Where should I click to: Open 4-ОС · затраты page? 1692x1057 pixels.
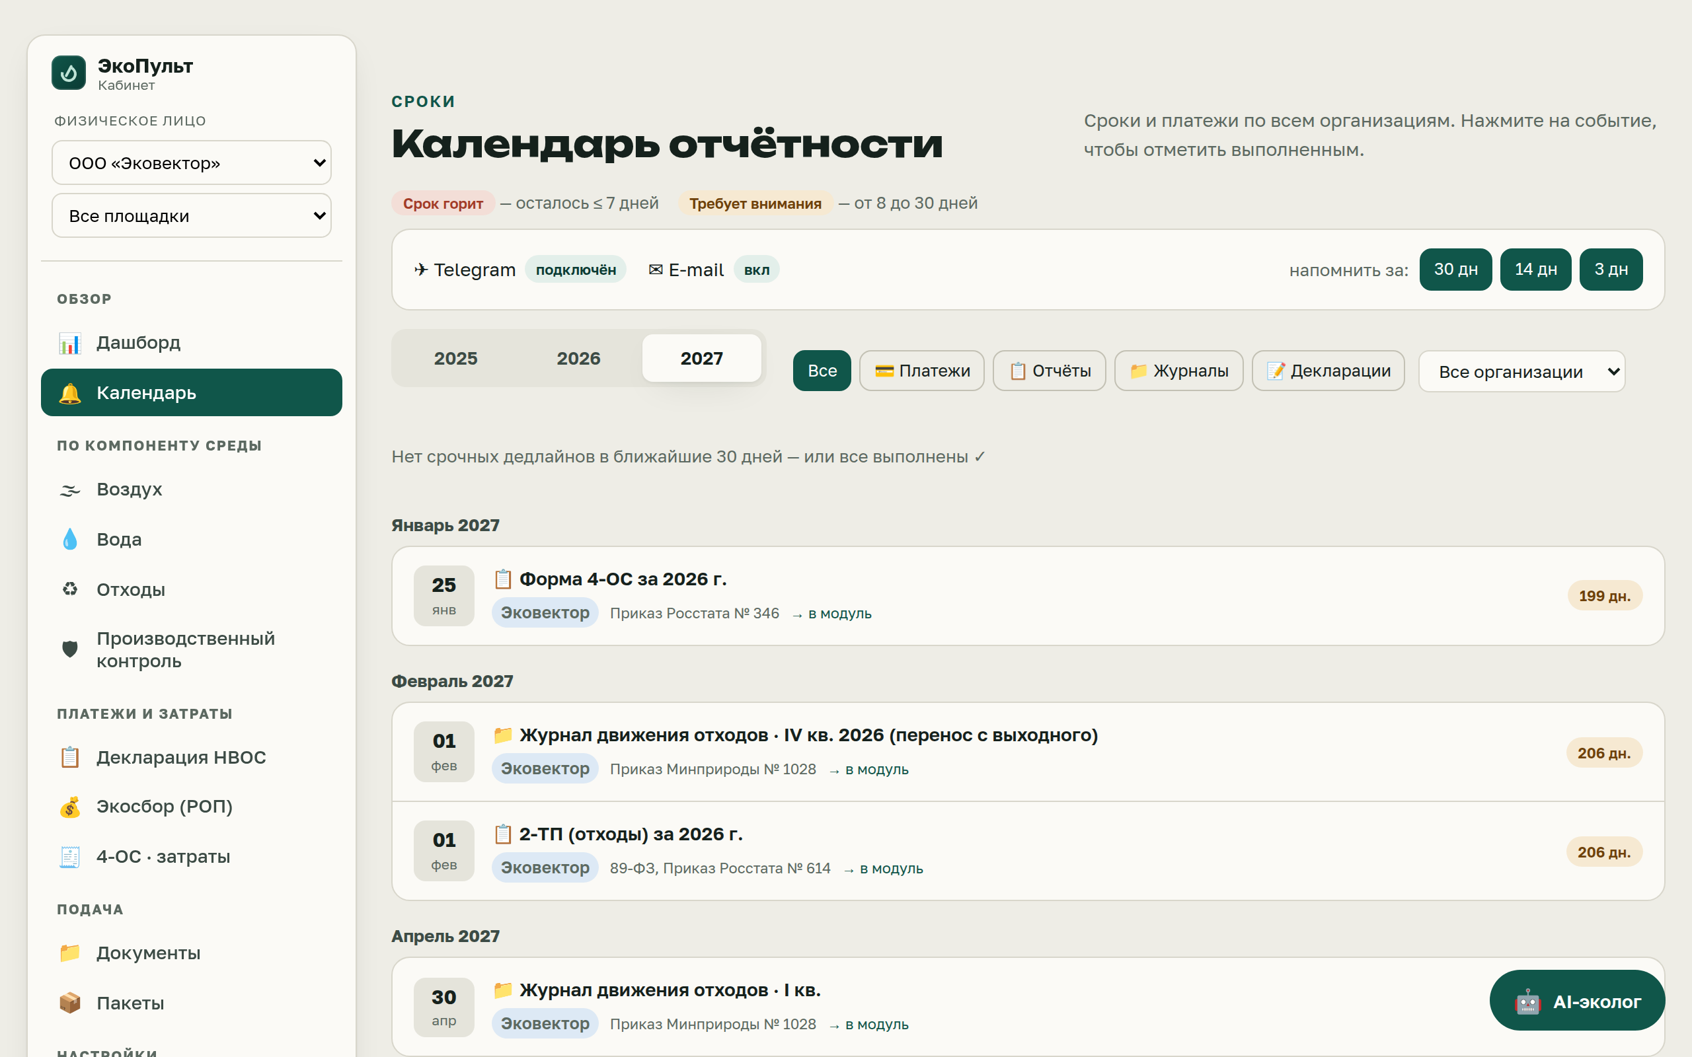pos(192,857)
